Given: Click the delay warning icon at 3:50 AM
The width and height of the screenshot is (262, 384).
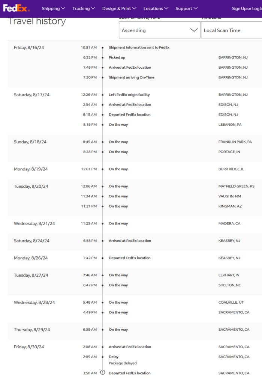Looking at the screenshot, I should point(103,372).
